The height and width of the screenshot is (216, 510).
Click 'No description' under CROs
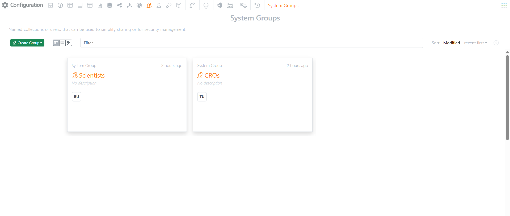(x=210, y=83)
